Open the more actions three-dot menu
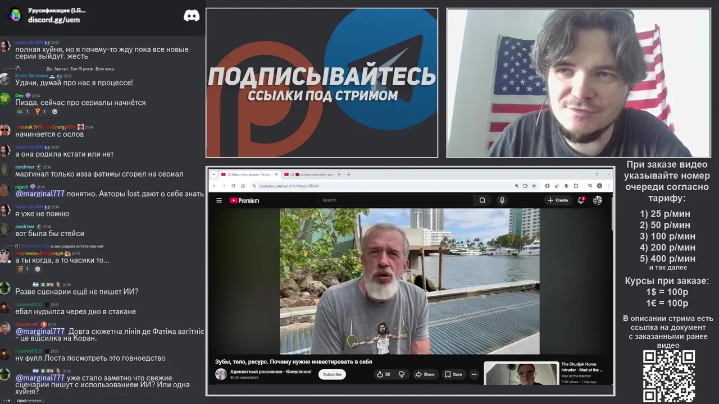 474,374
